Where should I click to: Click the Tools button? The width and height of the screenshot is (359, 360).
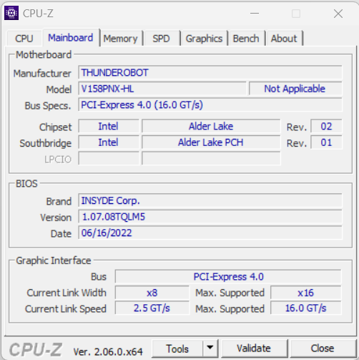(177, 349)
